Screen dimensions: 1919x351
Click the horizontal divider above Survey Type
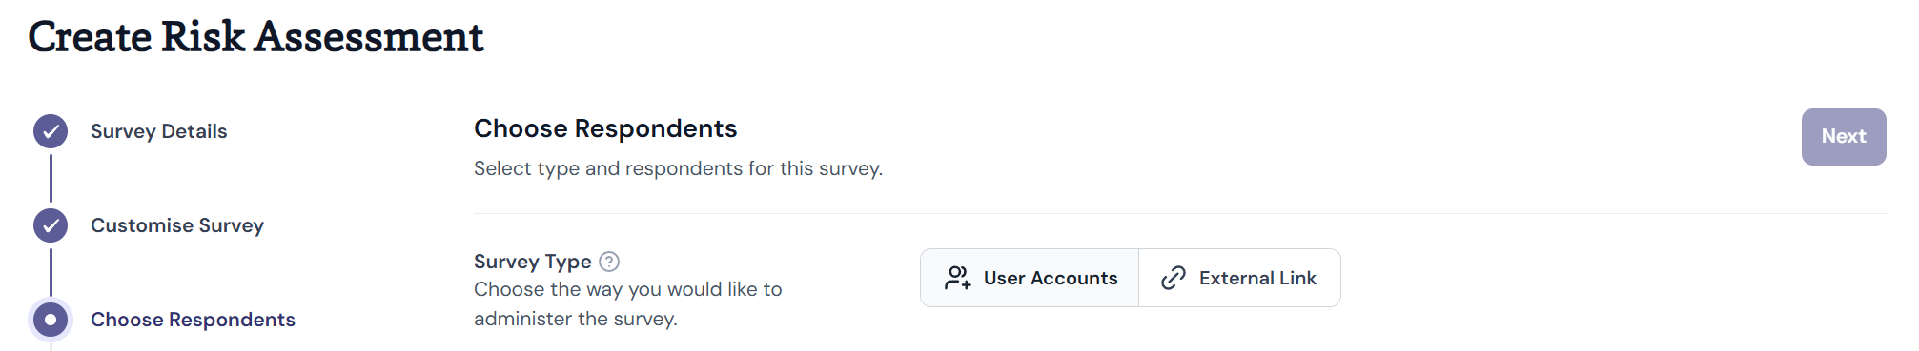tap(1180, 213)
